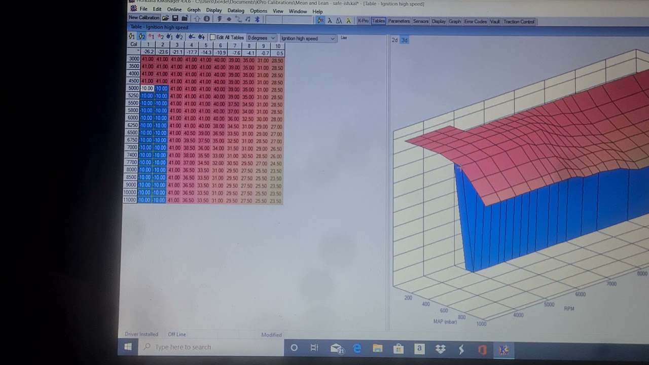The image size is (649, 365).
Task: Click the plain lambda toolbar icon
Action: click(x=330, y=21)
